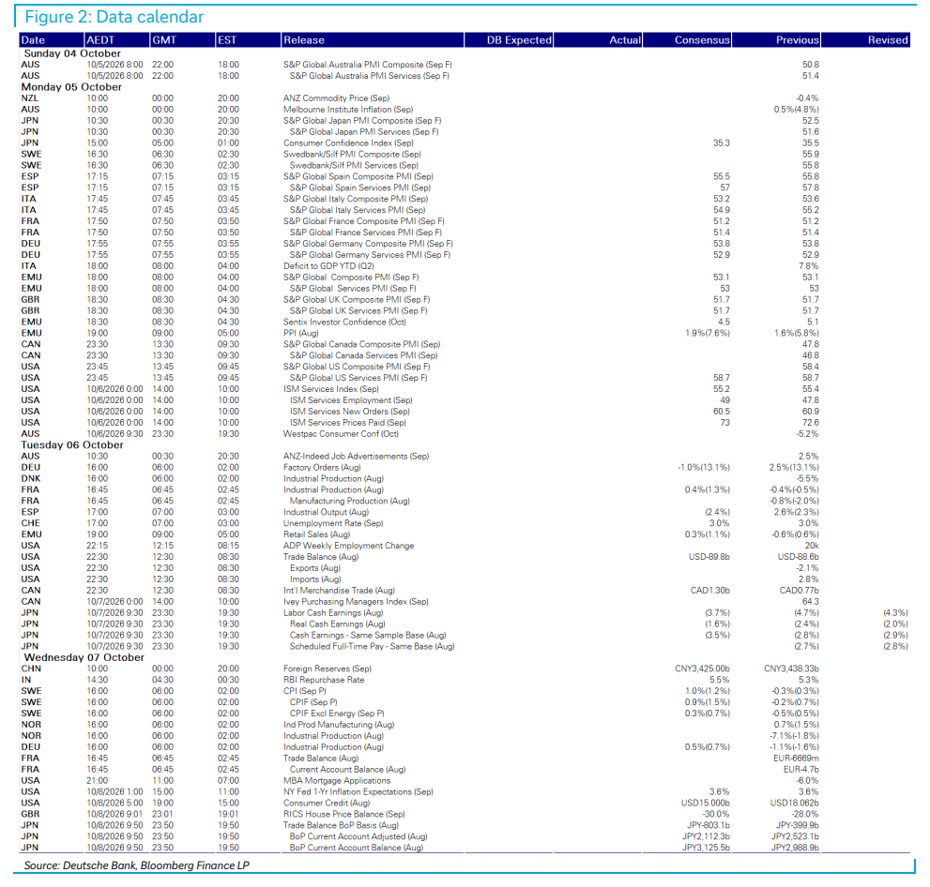The width and height of the screenshot is (930, 887).
Task: Click 'Sentix Investor Confidence (Oct)' release
Action: coord(344,322)
